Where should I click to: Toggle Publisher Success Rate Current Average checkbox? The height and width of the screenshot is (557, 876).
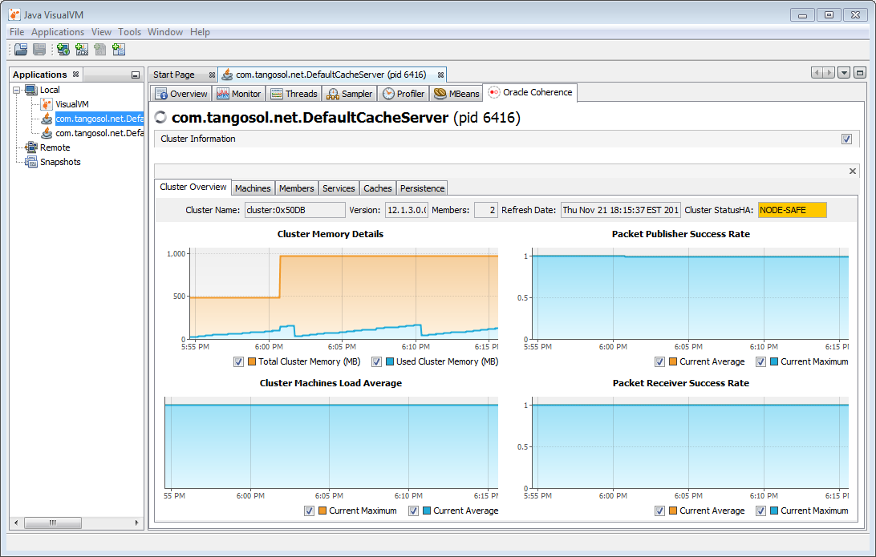pos(659,361)
